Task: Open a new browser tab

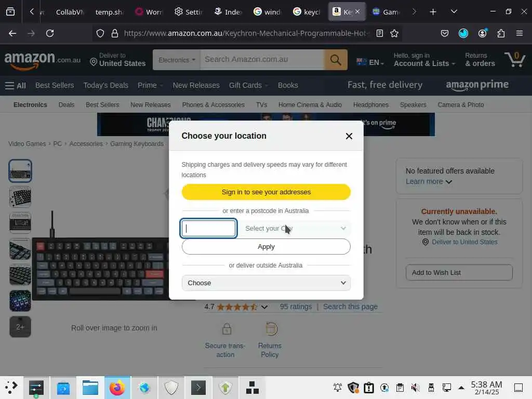Action: tap(433, 12)
